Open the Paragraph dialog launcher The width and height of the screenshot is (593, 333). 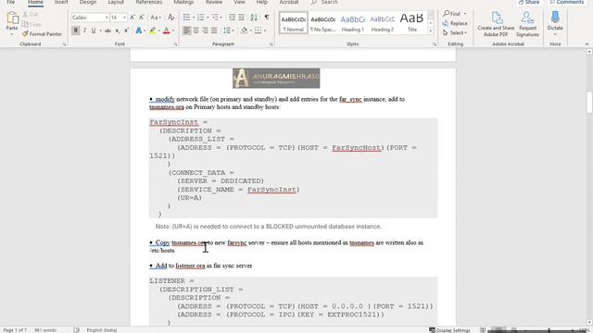click(271, 44)
